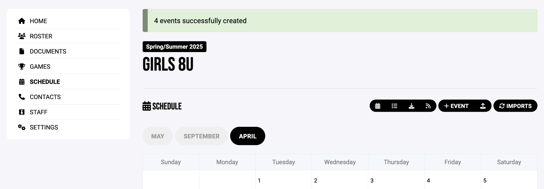Click the upload schedule icon

point(483,106)
